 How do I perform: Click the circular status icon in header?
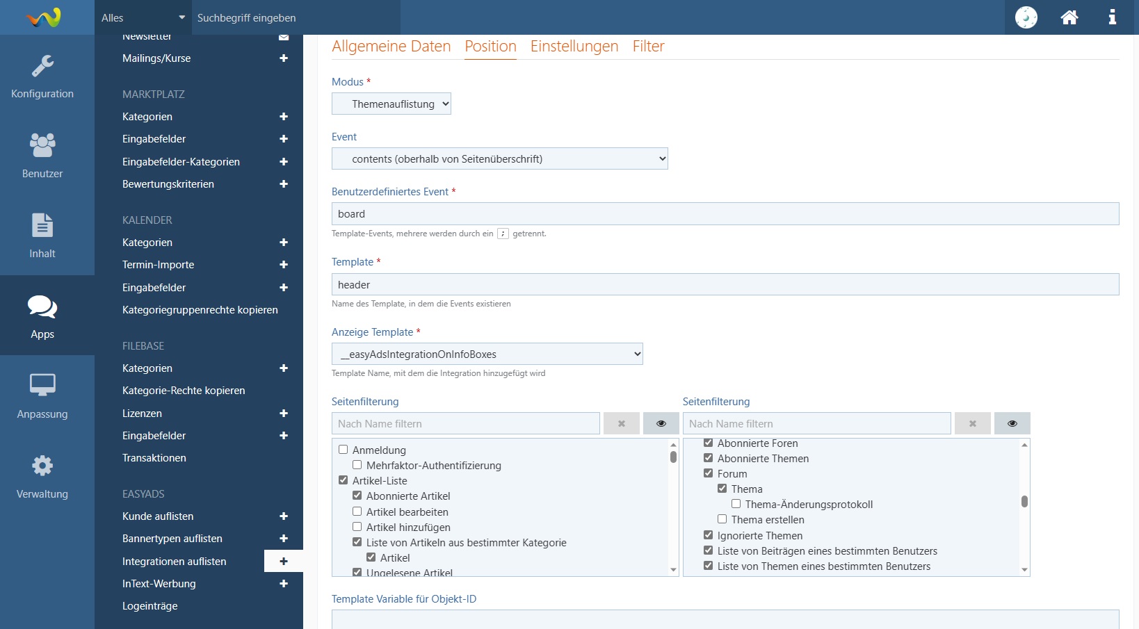point(1026,17)
